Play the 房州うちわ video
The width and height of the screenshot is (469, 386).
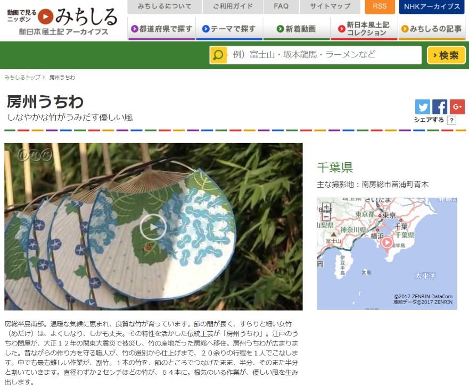pos(153,226)
